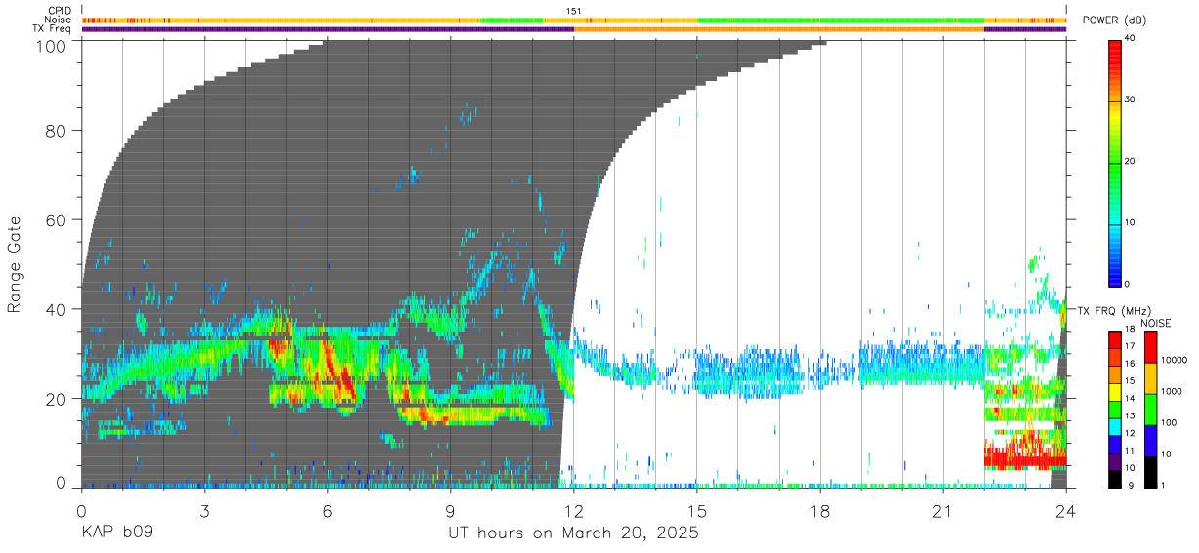
Task: Click the purple swatch in TX FRQ color bar
Action: point(1114,460)
